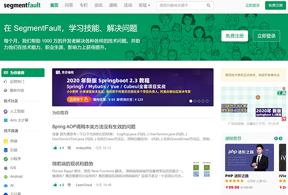This screenshot has height=195, width=288.
Task: Select fourth carousel dot on banner
Action: (203, 101)
